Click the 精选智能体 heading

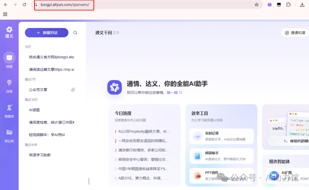click(x=280, y=162)
